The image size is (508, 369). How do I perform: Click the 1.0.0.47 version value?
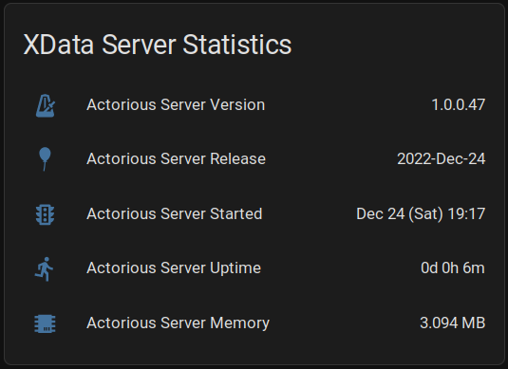pos(458,105)
